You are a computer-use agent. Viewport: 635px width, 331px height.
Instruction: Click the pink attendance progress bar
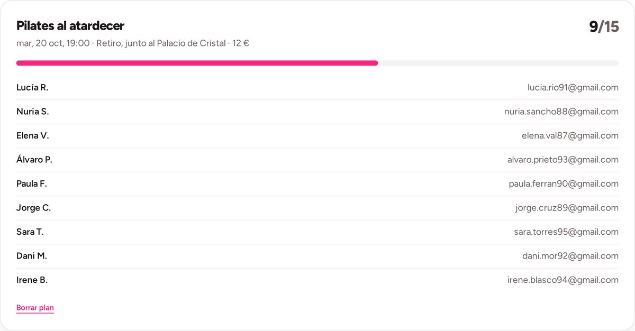click(317, 63)
